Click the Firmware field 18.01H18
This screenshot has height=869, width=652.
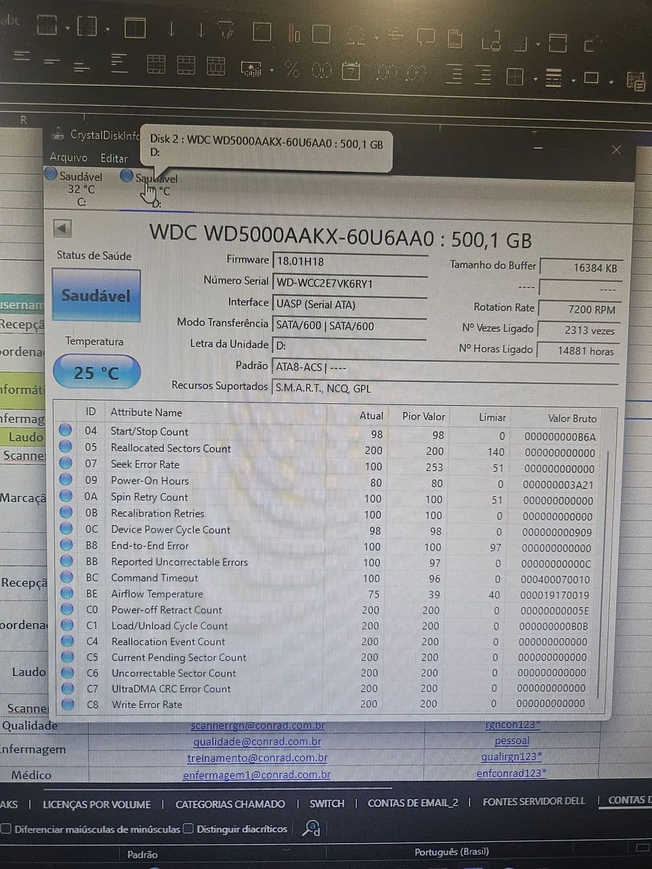[350, 261]
